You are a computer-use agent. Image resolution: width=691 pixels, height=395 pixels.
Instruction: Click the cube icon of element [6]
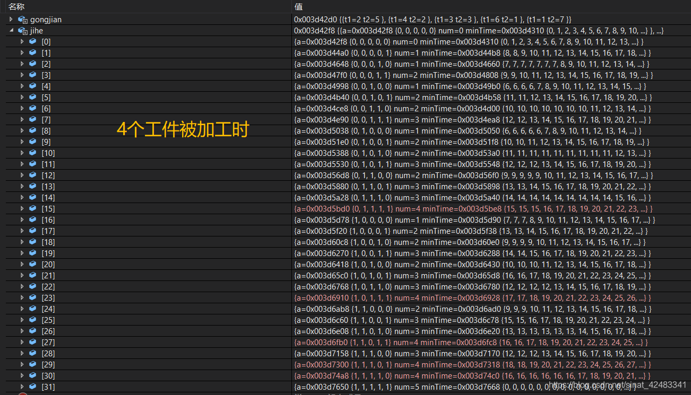[x=32, y=108]
